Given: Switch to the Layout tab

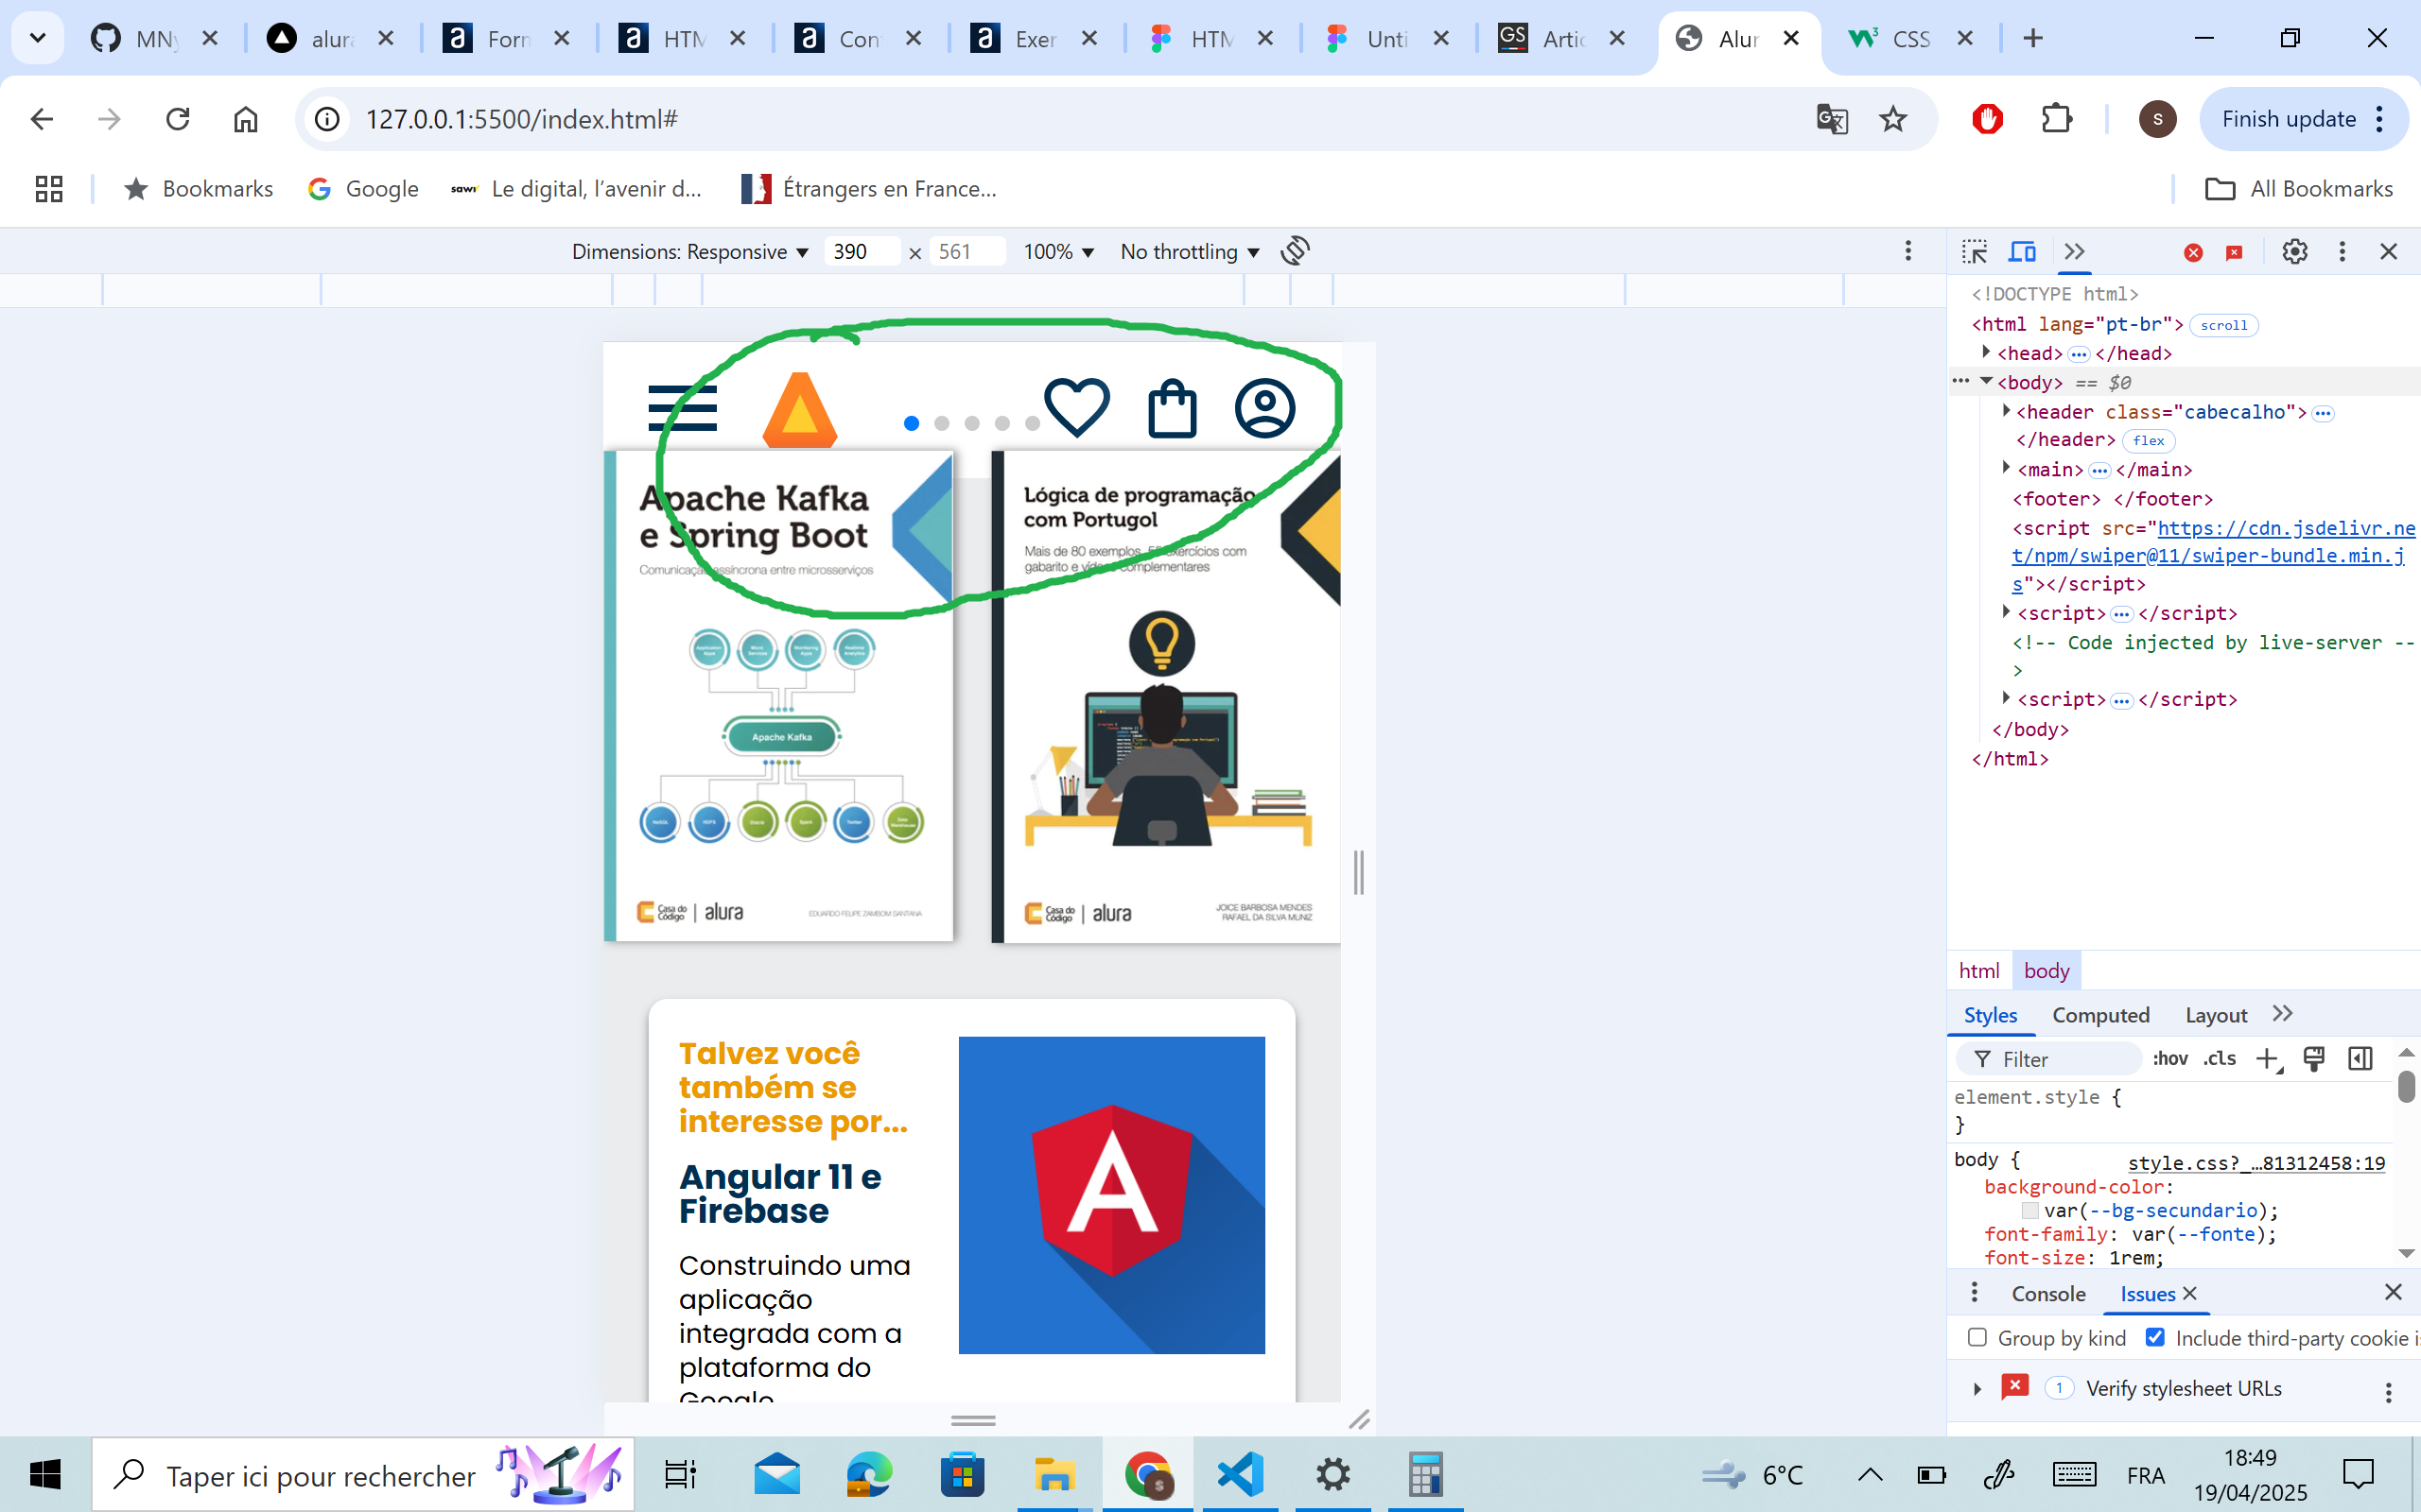Looking at the screenshot, I should pos(2216,1015).
